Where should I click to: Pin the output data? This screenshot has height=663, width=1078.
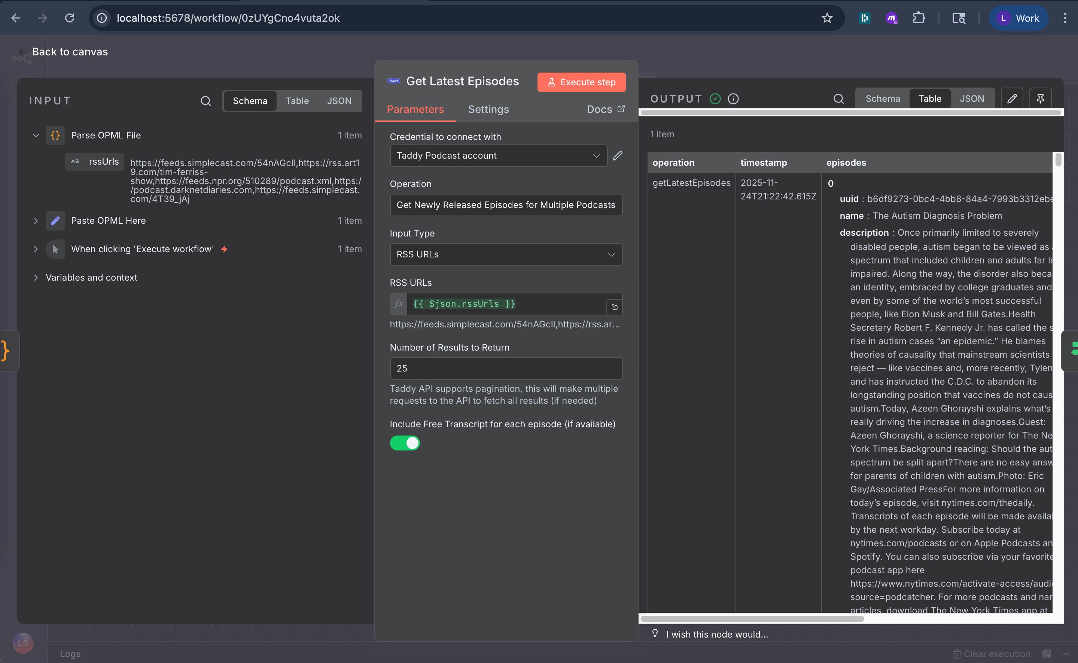tap(1041, 98)
